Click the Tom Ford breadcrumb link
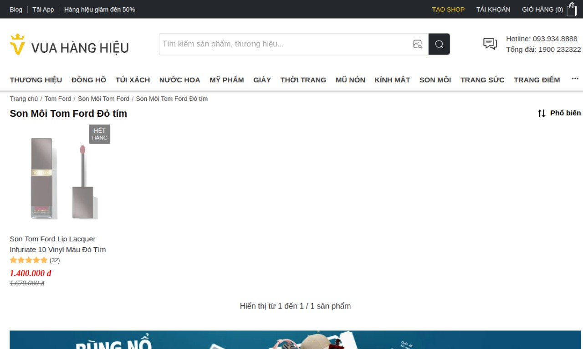This screenshot has width=583, height=349. coord(58,99)
